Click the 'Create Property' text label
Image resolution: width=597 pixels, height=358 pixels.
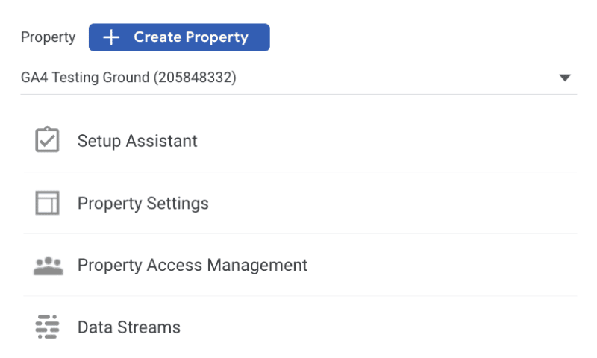click(x=191, y=37)
